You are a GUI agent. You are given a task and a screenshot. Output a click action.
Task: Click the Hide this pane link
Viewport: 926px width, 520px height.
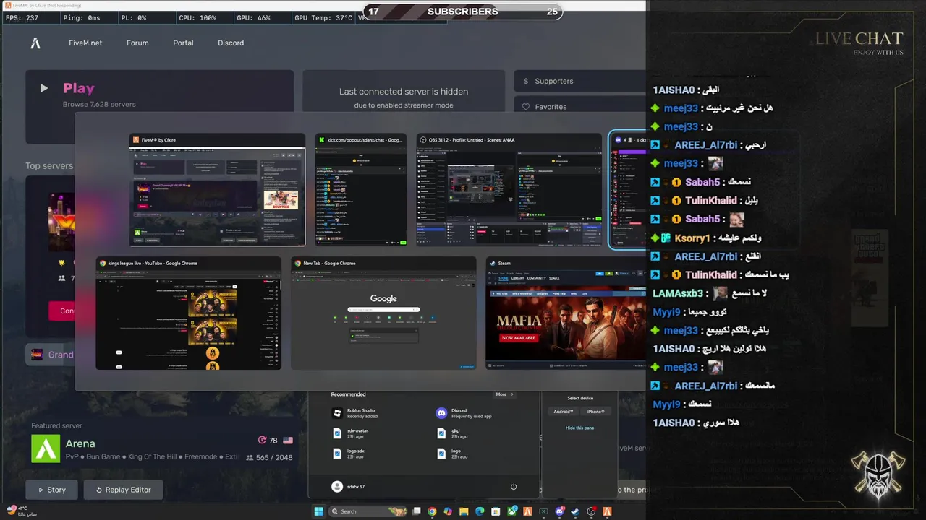tap(580, 428)
